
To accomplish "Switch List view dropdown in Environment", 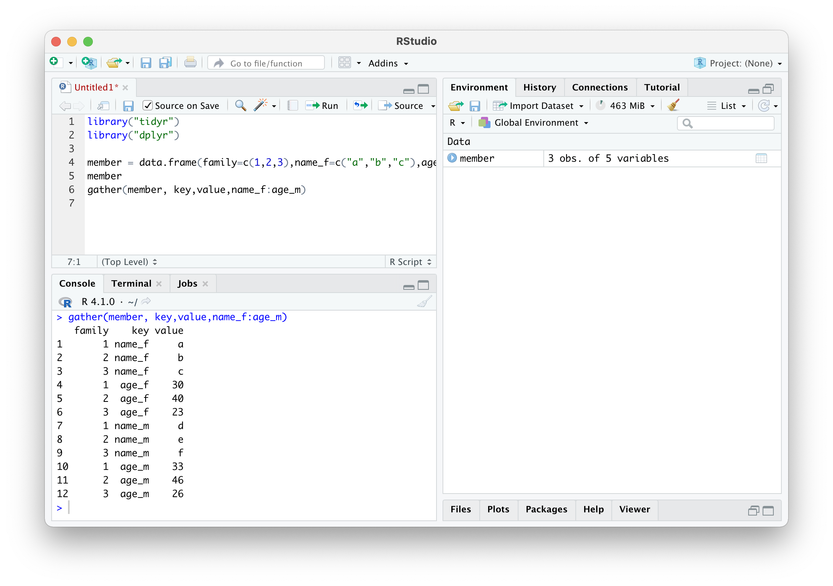I will (x=727, y=106).
